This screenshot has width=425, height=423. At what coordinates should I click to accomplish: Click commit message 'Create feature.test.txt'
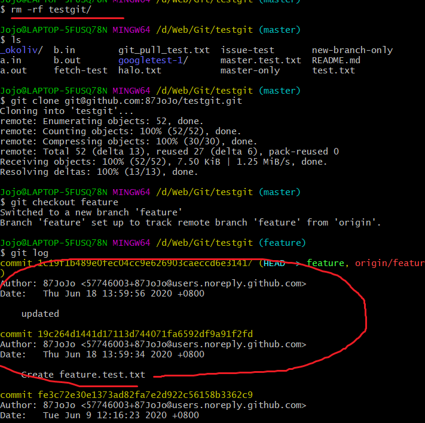[83, 375]
